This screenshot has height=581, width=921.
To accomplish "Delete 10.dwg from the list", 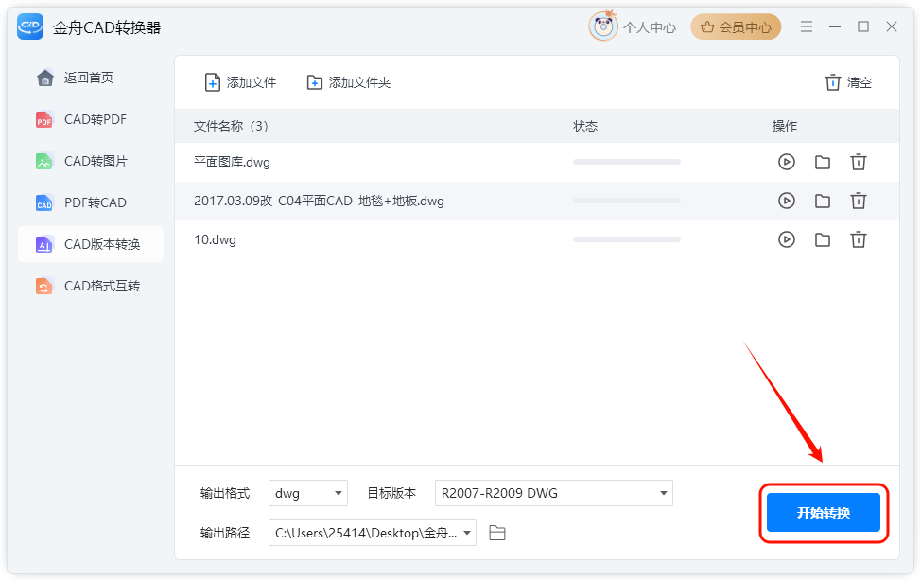I will point(859,239).
